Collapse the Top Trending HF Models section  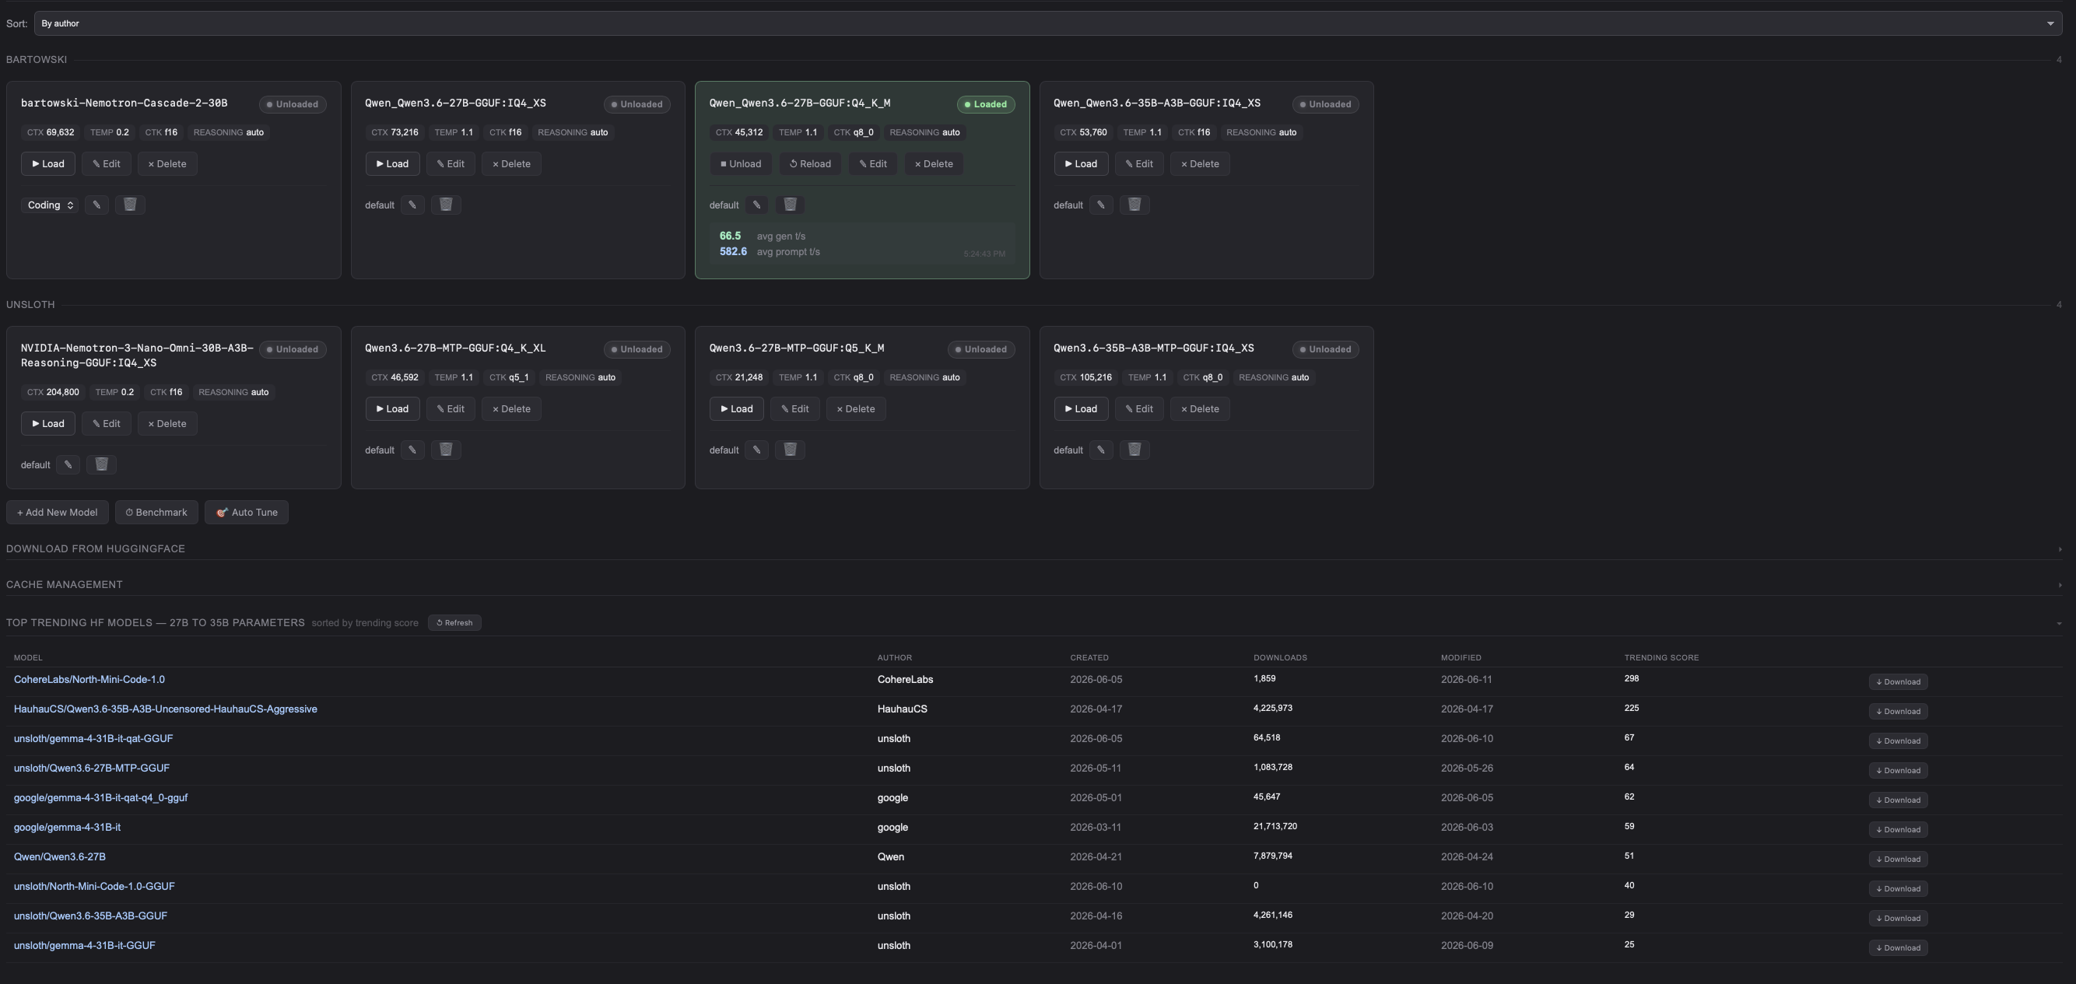(x=2059, y=623)
